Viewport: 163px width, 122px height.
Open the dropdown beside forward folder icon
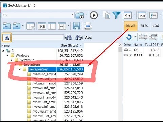[x=23, y=26]
